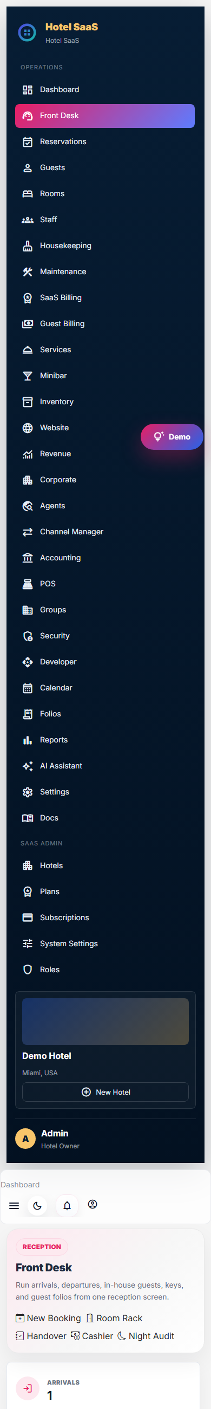The height and width of the screenshot is (1409, 211).
Task: Click the Revenue chart icon
Action: 28,454
